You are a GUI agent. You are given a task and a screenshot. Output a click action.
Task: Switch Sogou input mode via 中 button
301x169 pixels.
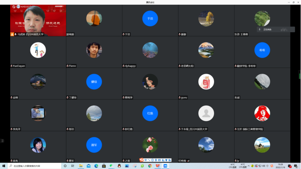coord(145,160)
